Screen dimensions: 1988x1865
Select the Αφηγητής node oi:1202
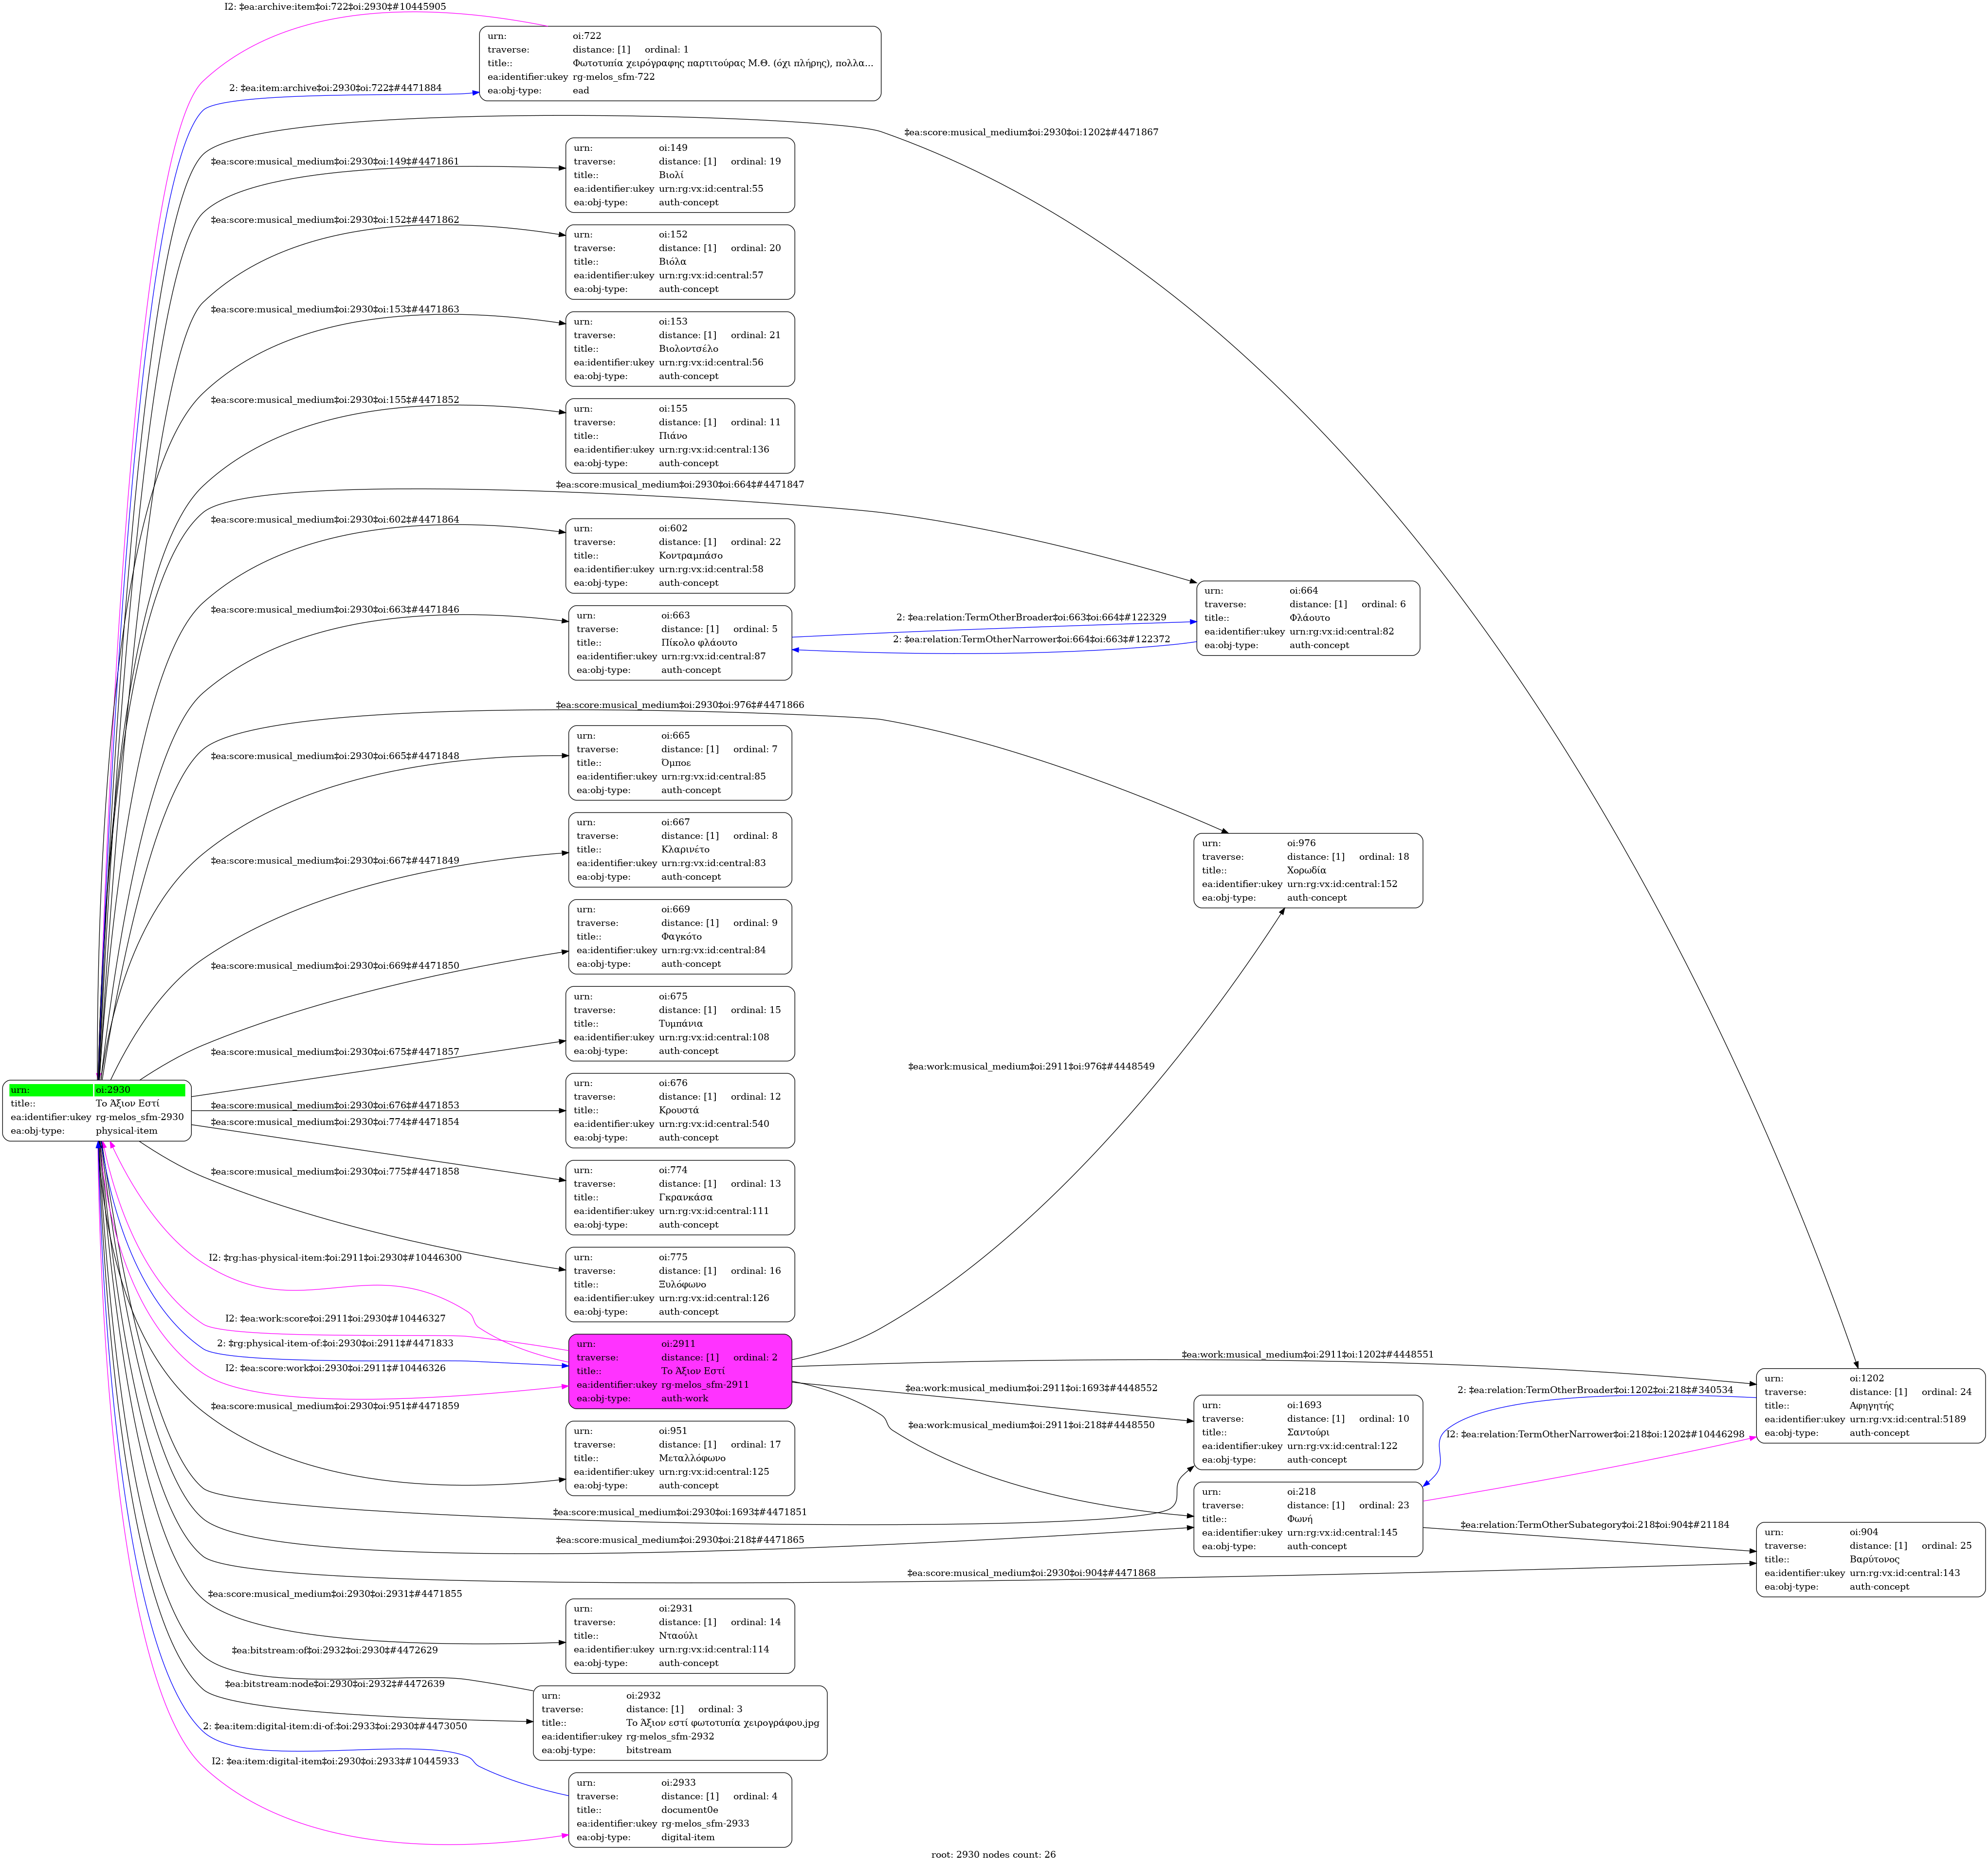pos(1870,1405)
